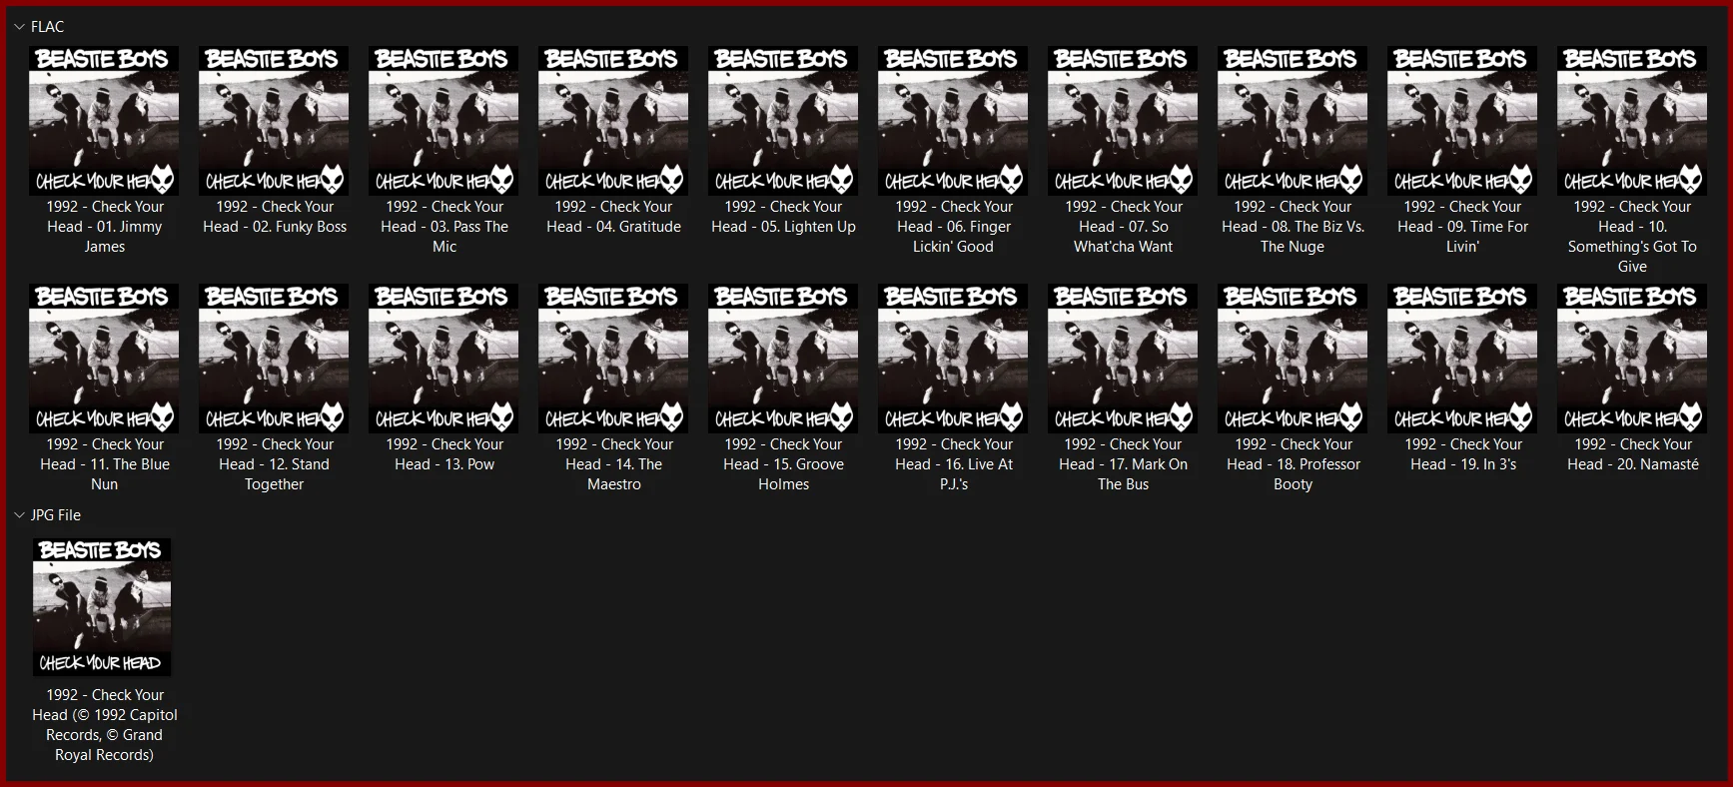
Task: Select thumbnail for 12. Stand Together
Action: pos(274,358)
